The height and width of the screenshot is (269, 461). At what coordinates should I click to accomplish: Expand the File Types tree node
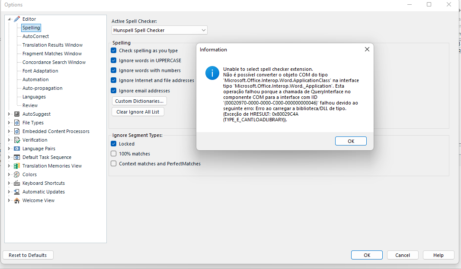coord(9,123)
